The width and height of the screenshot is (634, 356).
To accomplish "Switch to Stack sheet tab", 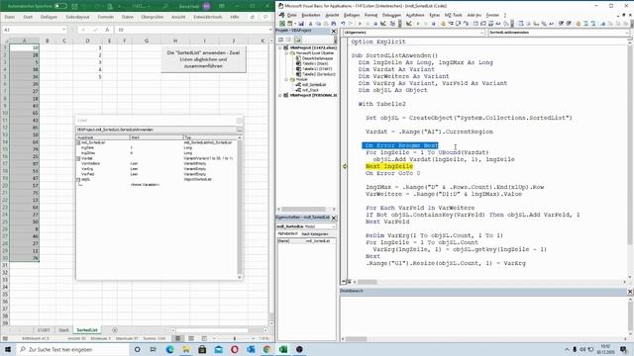I will point(63,330).
